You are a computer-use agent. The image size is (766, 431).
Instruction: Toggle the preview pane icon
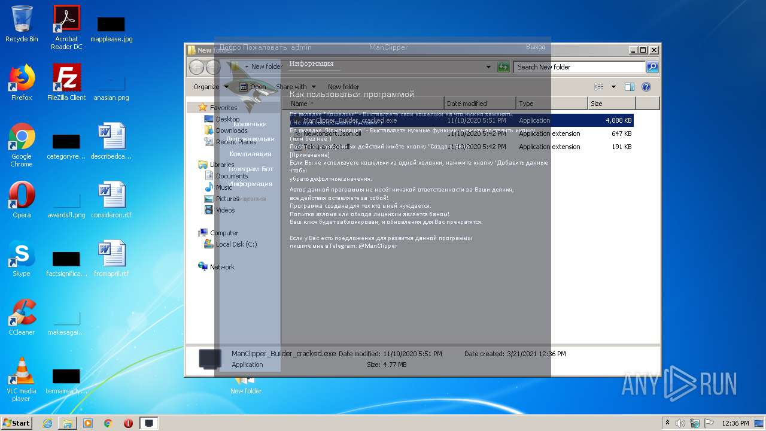629,87
